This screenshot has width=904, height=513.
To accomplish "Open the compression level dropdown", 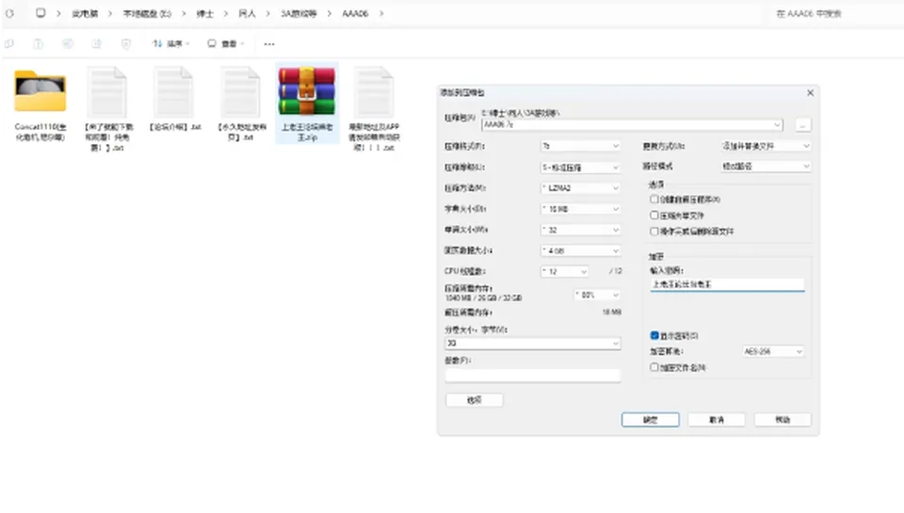I will (580, 168).
